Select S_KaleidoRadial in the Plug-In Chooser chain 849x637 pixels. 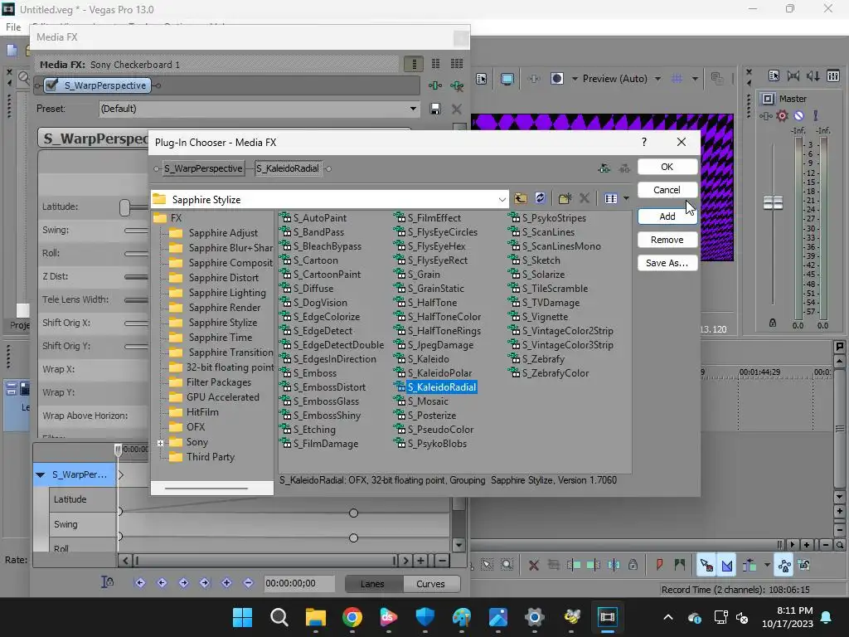coord(288,168)
